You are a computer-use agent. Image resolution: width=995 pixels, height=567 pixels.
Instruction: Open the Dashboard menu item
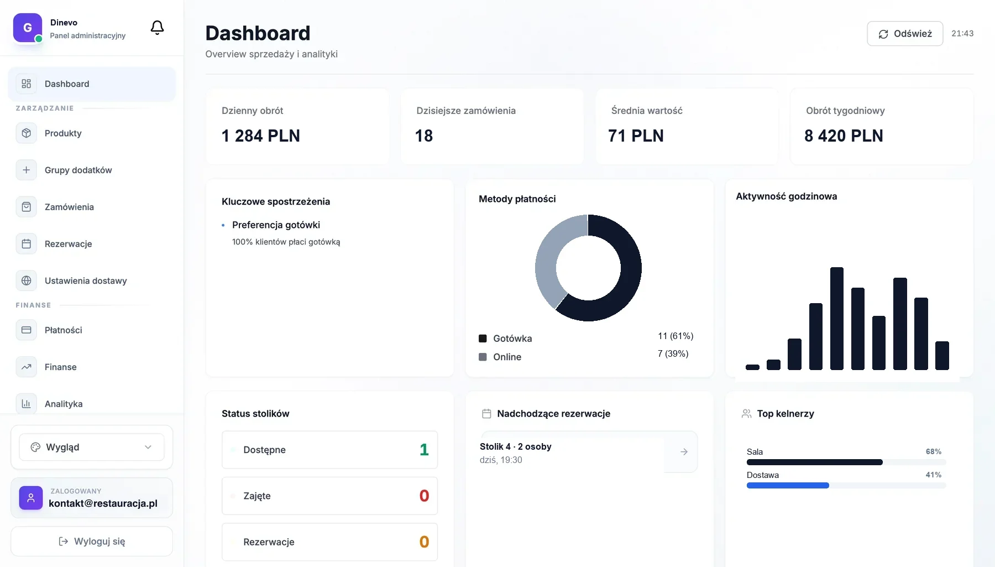tap(92, 84)
